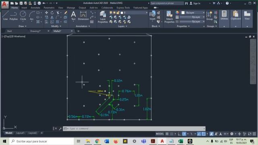
Task: Click the Group tool icon
Action: (209, 15)
